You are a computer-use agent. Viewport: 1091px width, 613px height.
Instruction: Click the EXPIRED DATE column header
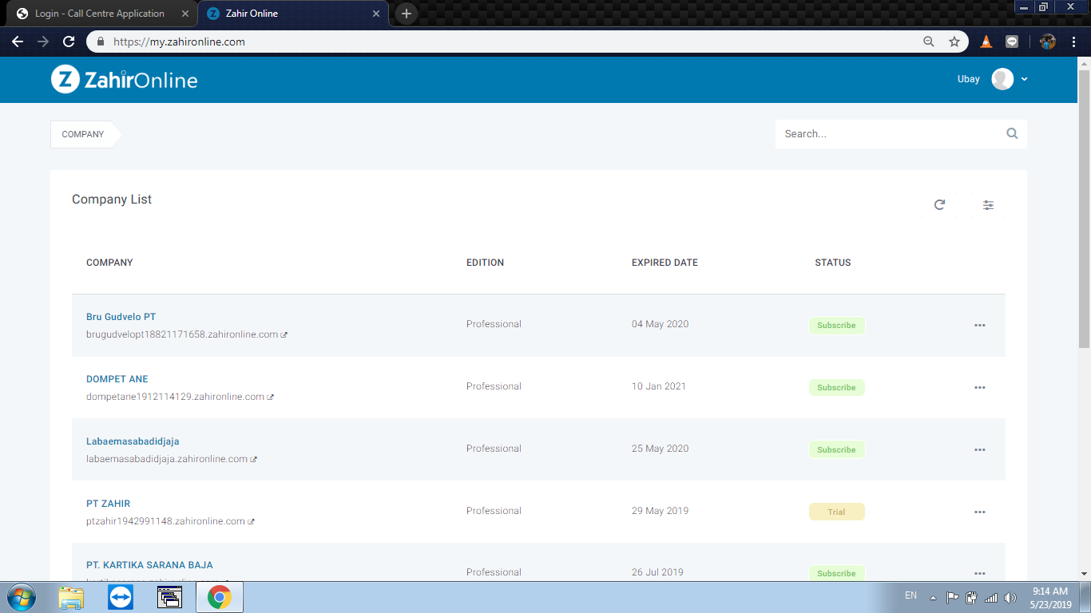[665, 263]
